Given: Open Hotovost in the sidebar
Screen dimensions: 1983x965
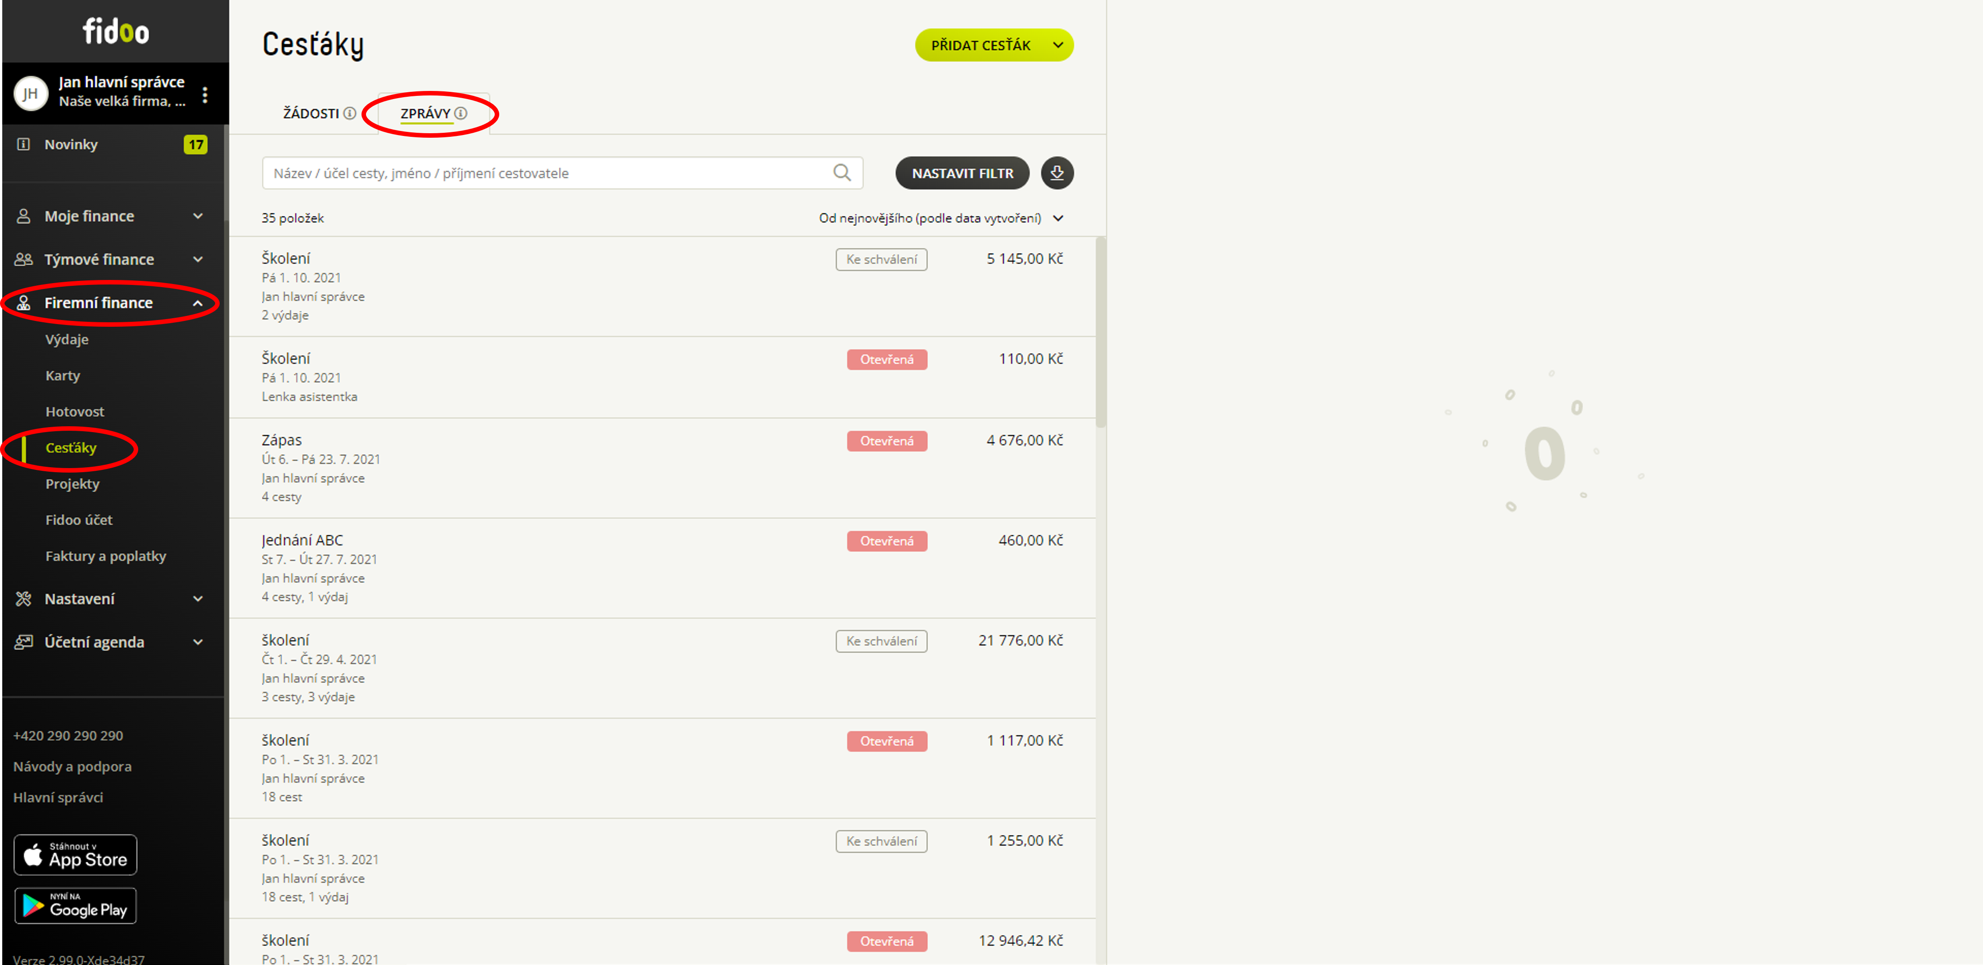Looking at the screenshot, I should pyautogui.click(x=75, y=412).
